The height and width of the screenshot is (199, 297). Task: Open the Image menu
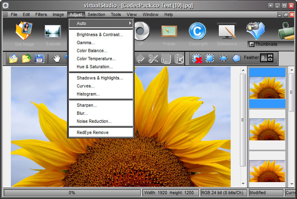click(x=58, y=14)
